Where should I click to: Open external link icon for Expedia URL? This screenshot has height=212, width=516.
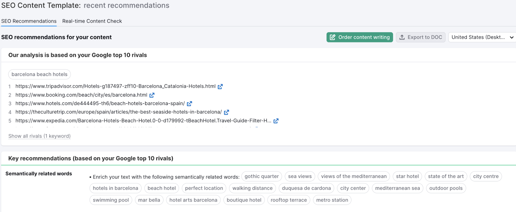coord(276,121)
